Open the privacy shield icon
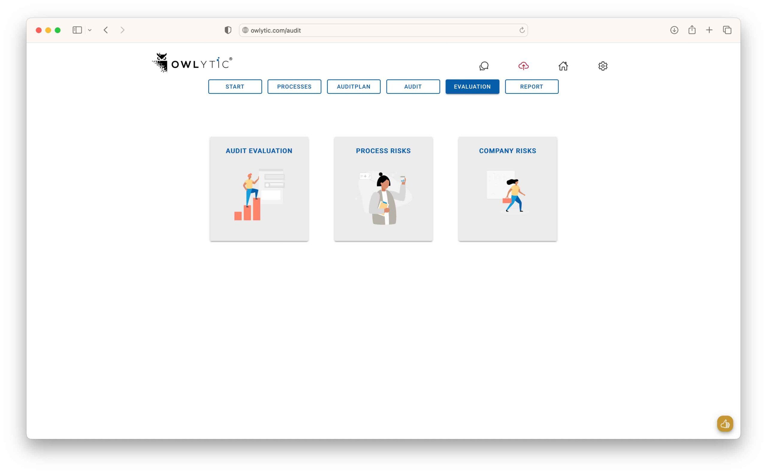 [x=228, y=30]
